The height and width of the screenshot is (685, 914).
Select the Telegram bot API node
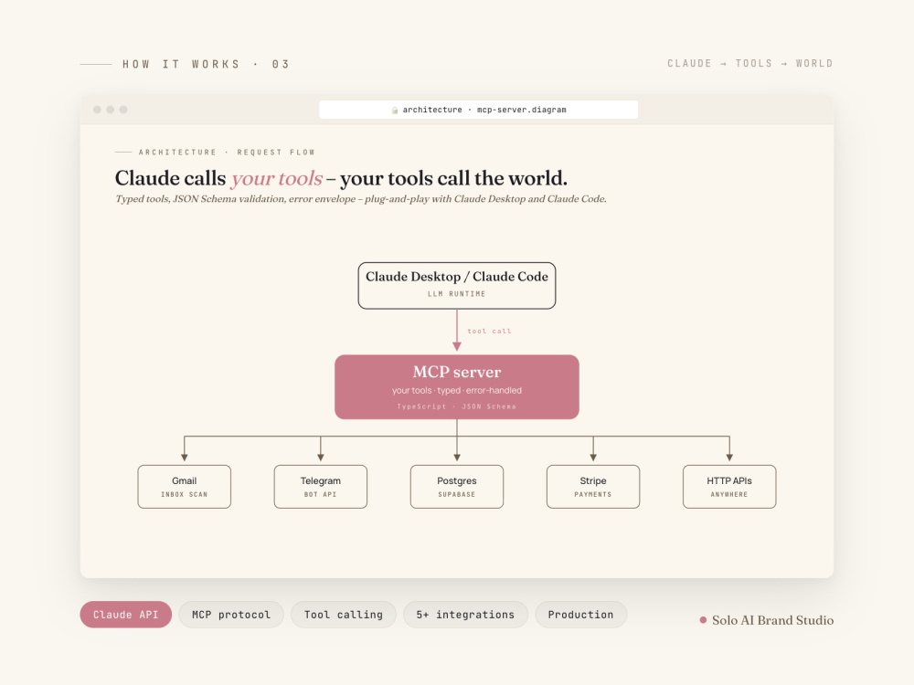(321, 487)
